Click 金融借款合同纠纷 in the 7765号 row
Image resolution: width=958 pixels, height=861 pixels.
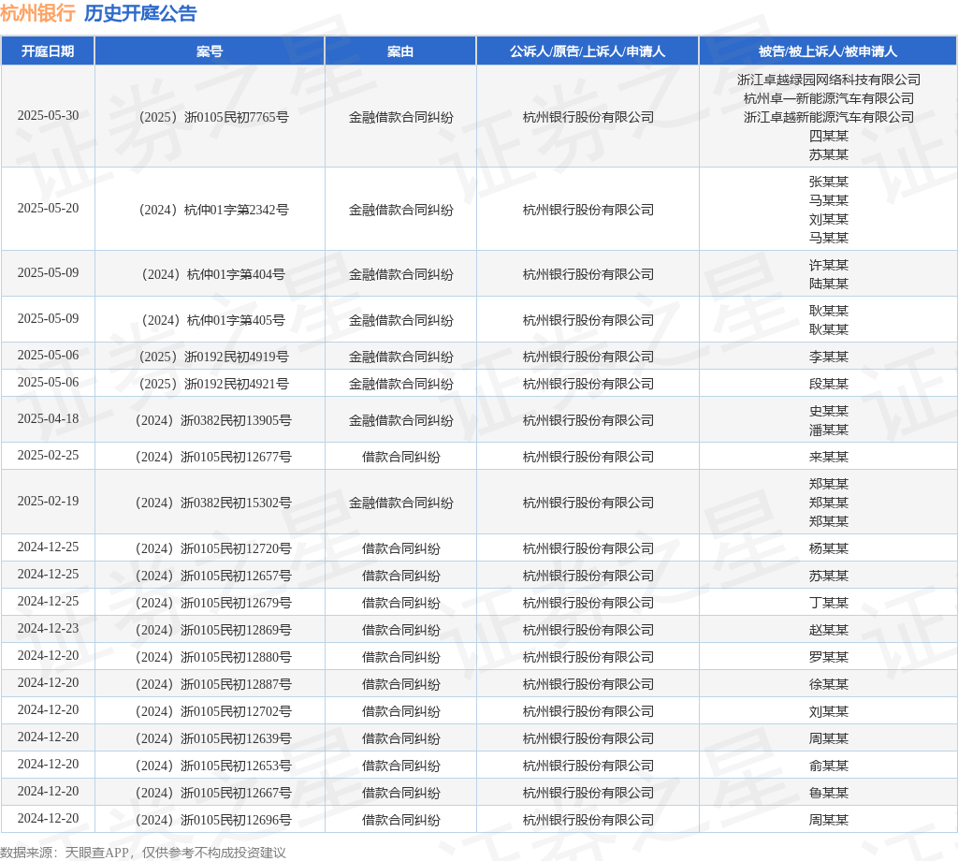point(400,117)
